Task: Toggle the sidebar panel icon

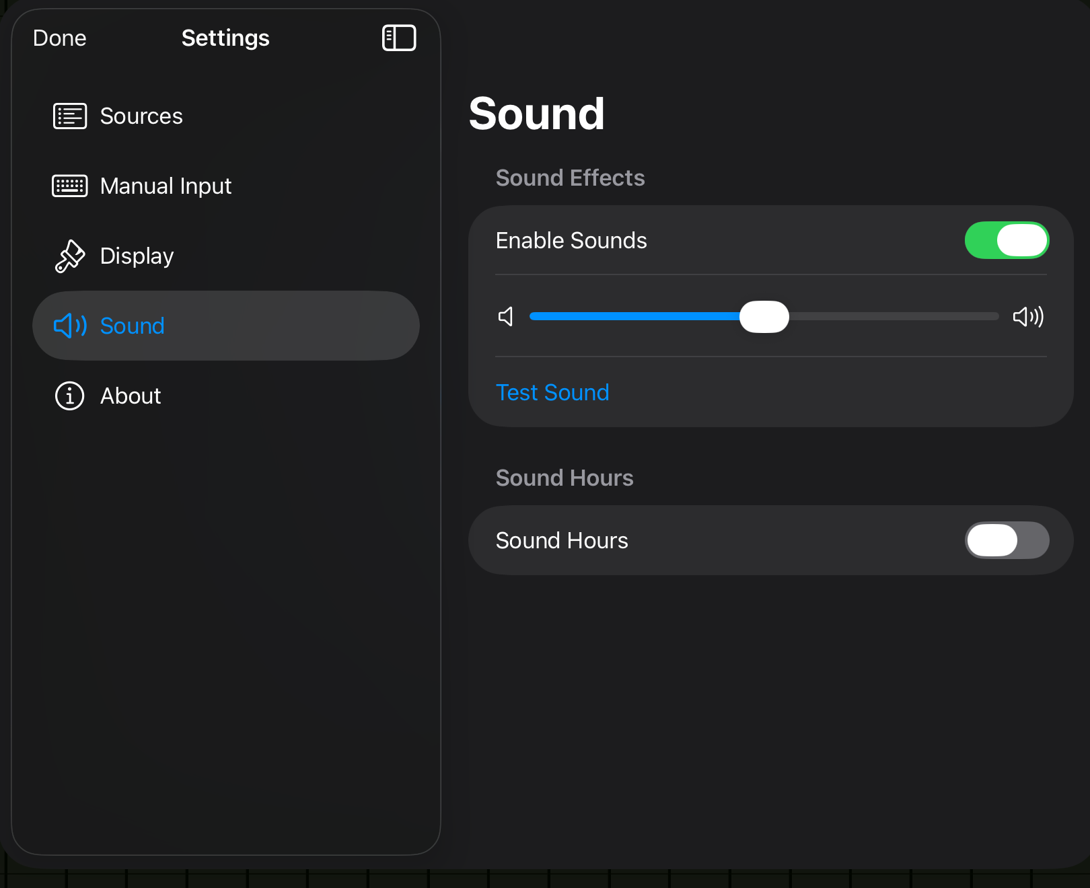Action: [x=399, y=38]
